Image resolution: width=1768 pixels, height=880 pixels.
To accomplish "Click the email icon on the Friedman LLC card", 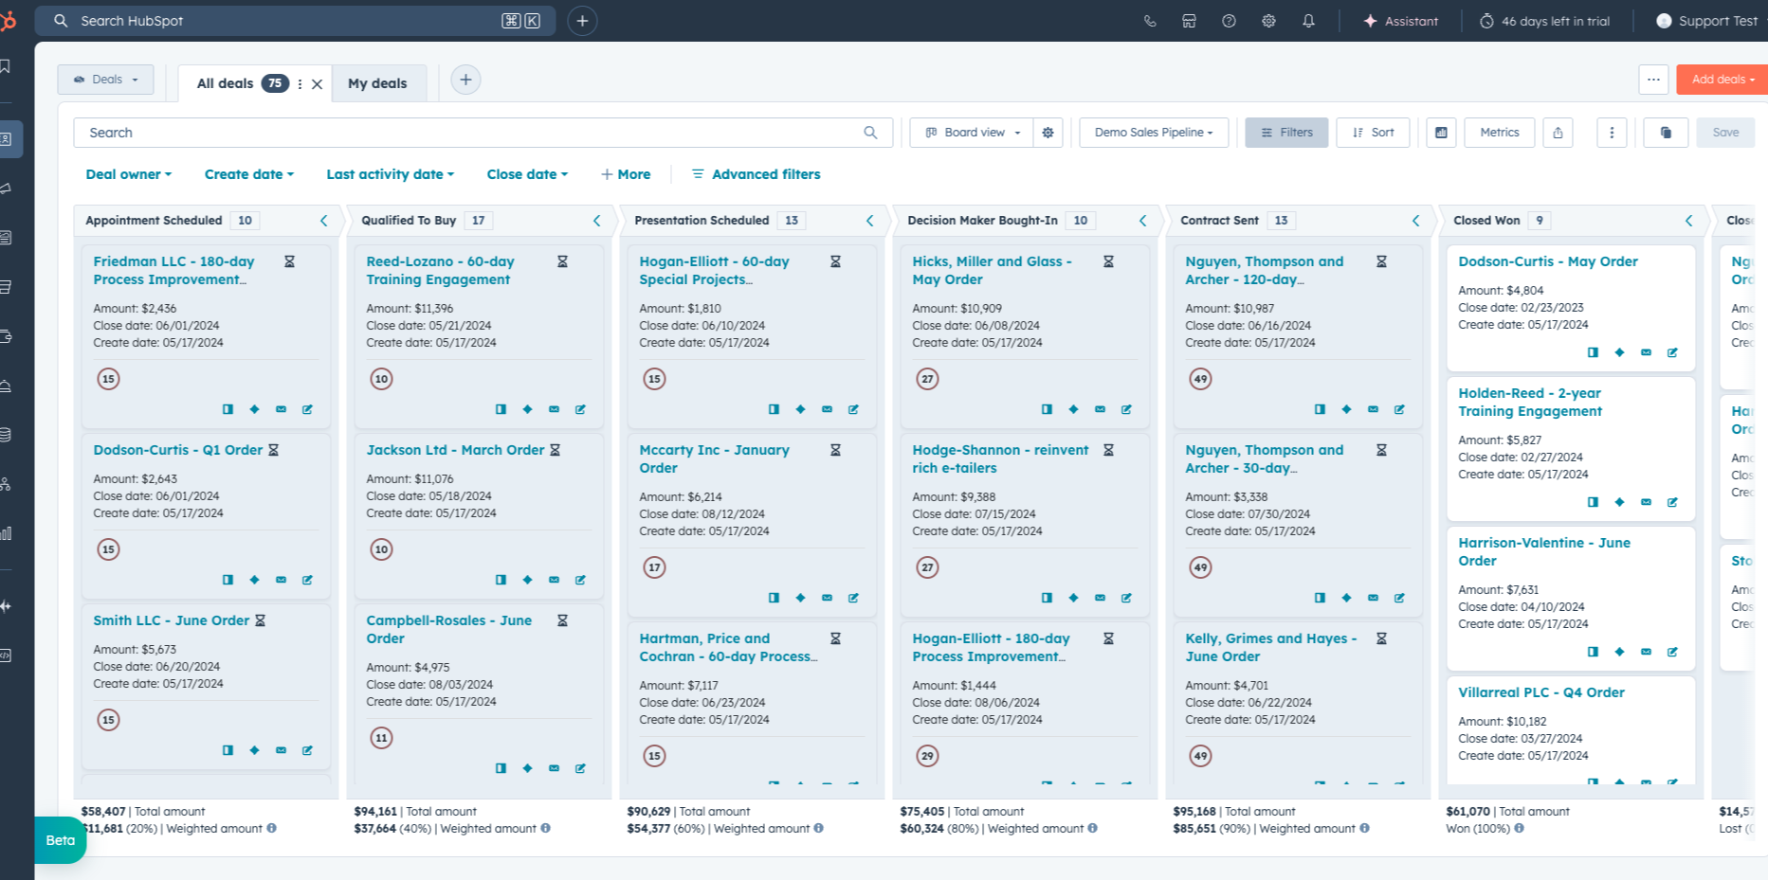I will (281, 408).
